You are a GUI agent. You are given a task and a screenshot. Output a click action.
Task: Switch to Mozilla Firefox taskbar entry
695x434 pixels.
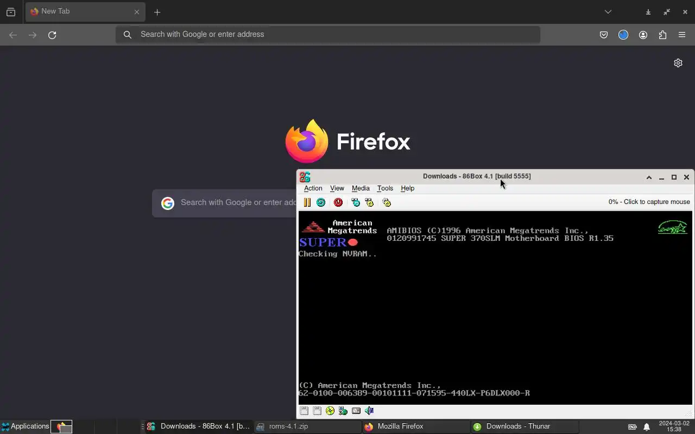(415, 426)
